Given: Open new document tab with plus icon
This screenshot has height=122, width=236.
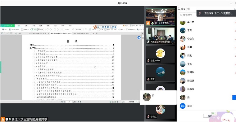Looking at the screenshot, I should coord(97,33).
